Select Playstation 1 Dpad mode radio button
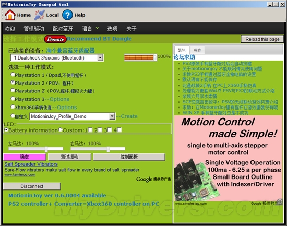 pyautogui.click(x=13, y=75)
